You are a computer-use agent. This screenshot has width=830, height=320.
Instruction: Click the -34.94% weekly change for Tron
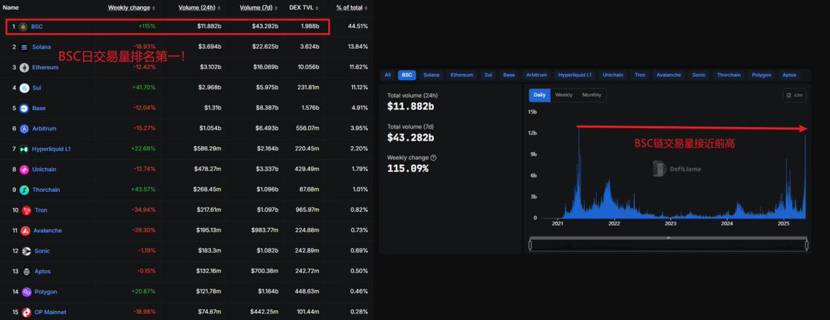[x=143, y=210]
